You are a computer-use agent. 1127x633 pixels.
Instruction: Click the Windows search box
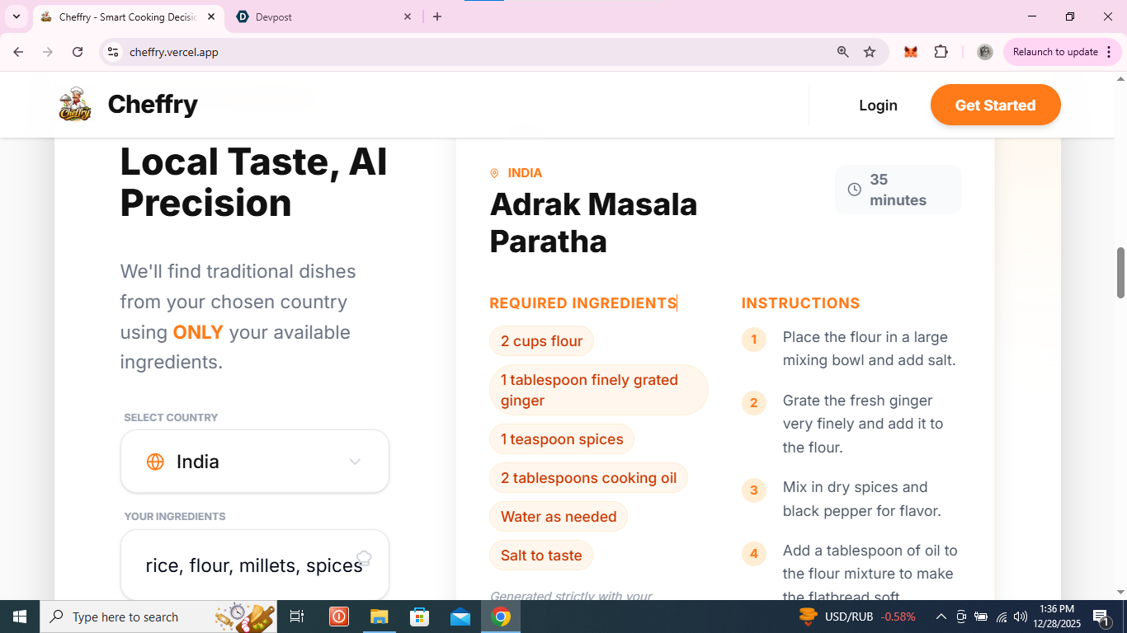pos(157,617)
